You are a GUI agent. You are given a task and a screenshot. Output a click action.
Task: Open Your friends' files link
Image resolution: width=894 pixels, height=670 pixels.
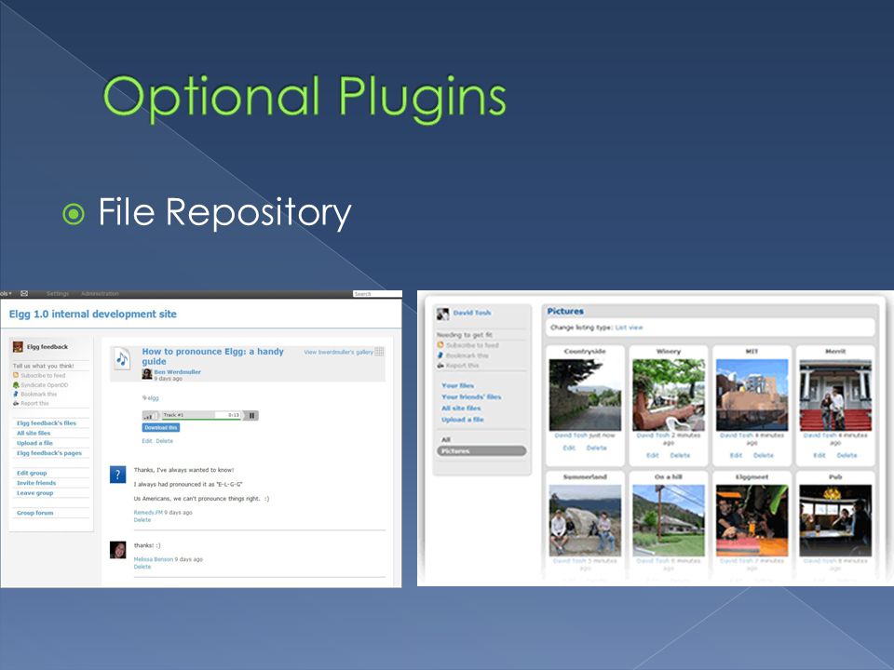[x=471, y=397]
